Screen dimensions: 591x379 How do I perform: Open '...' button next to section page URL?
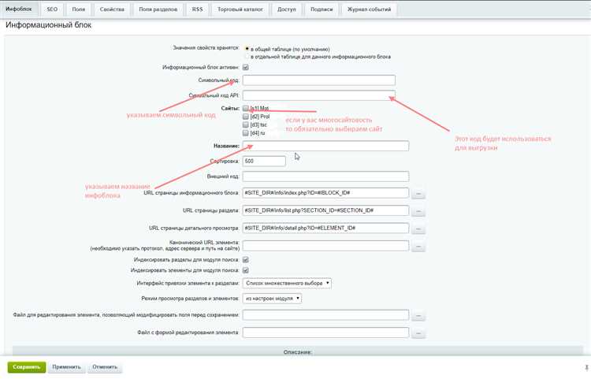point(418,211)
